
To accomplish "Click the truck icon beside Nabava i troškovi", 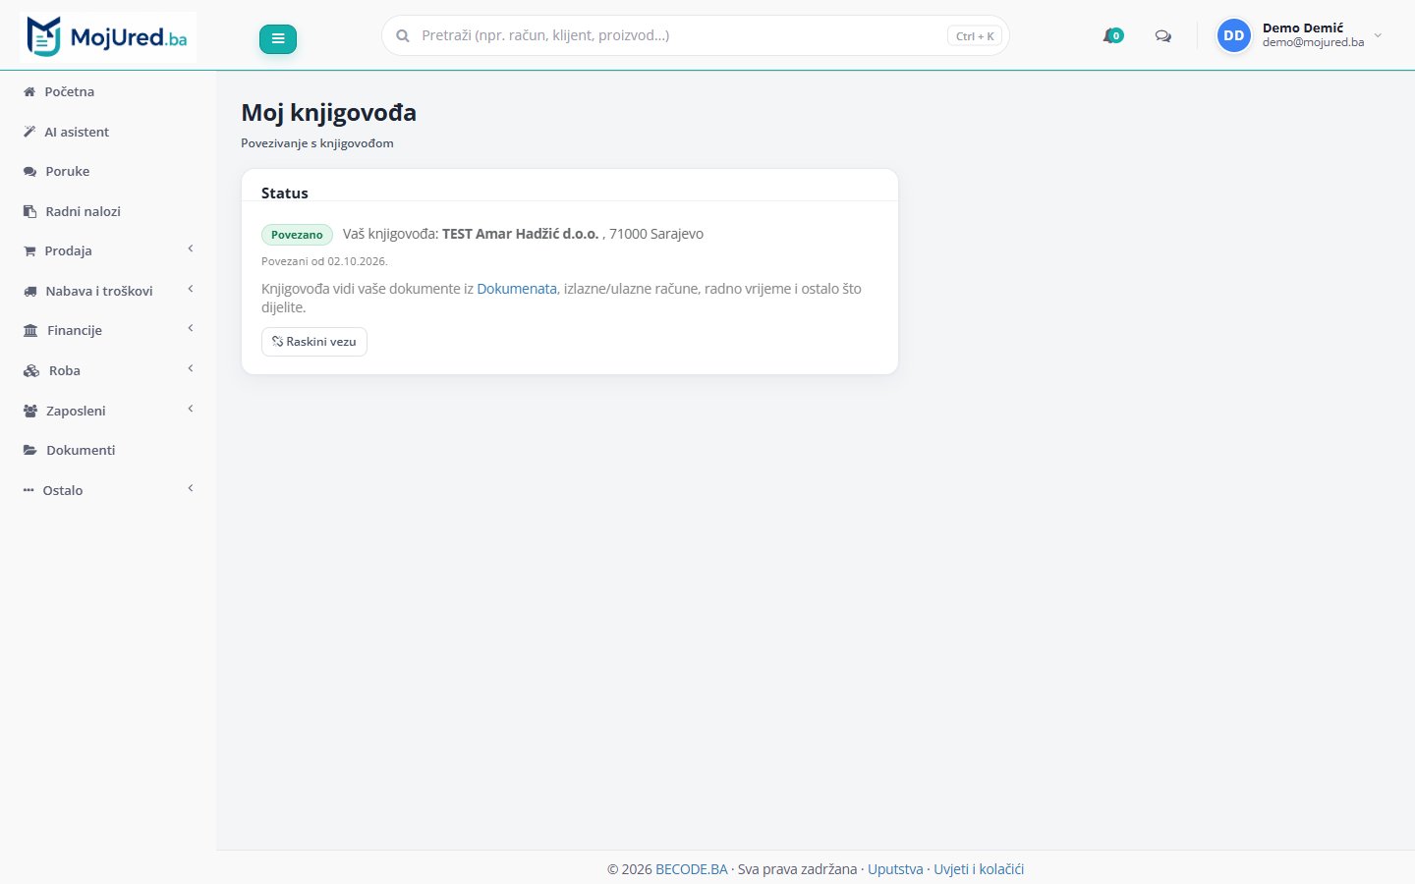I will coord(29,291).
